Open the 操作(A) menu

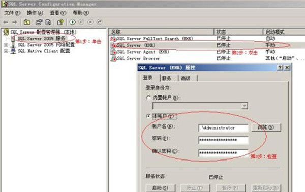(x=35, y=13)
